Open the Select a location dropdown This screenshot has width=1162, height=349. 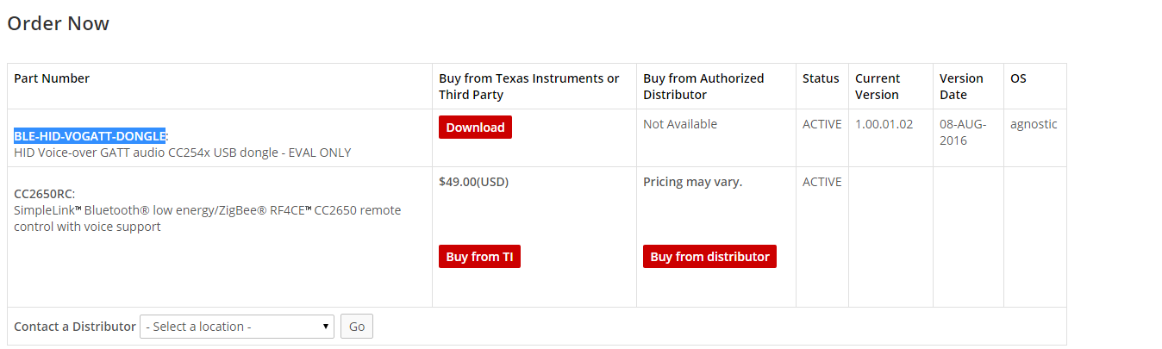click(x=237, y=327)
